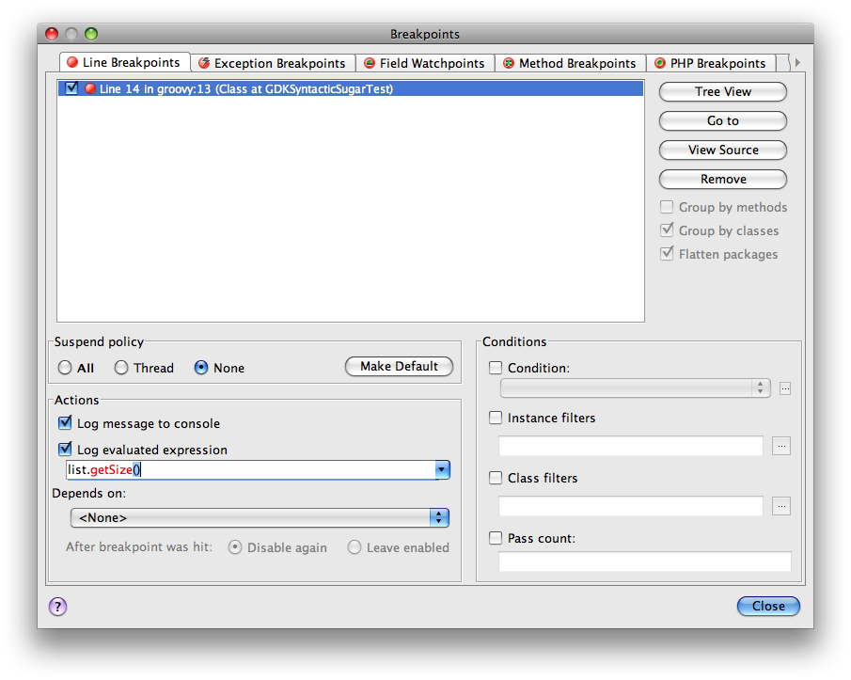The image size is (851, 680).
Task: Switch to the Exception Breakpoints tab
Action: click(x=272, y=63)
